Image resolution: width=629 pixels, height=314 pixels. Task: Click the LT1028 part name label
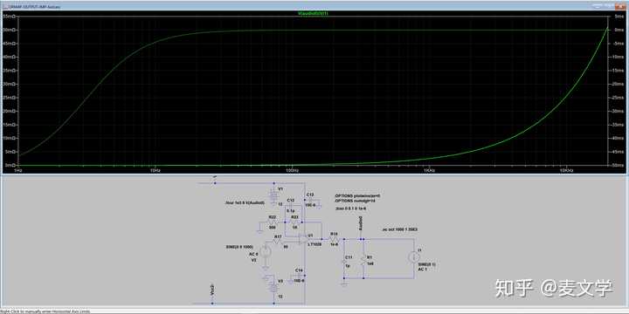click(x=314, y=244)
